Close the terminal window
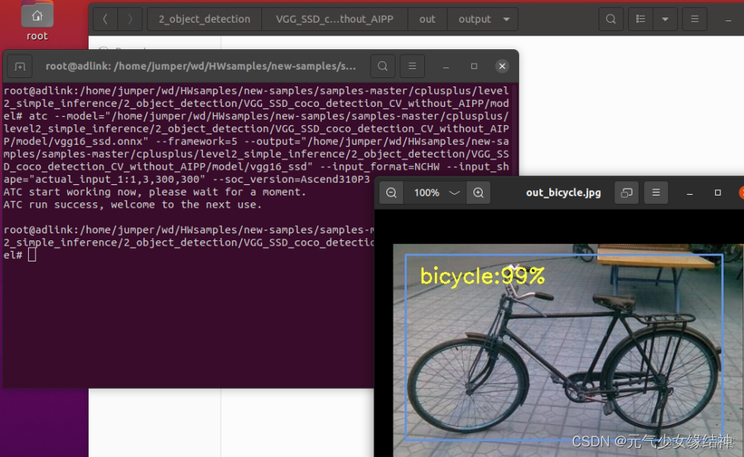Screen dimensions: 744x457 coord(502,67)
